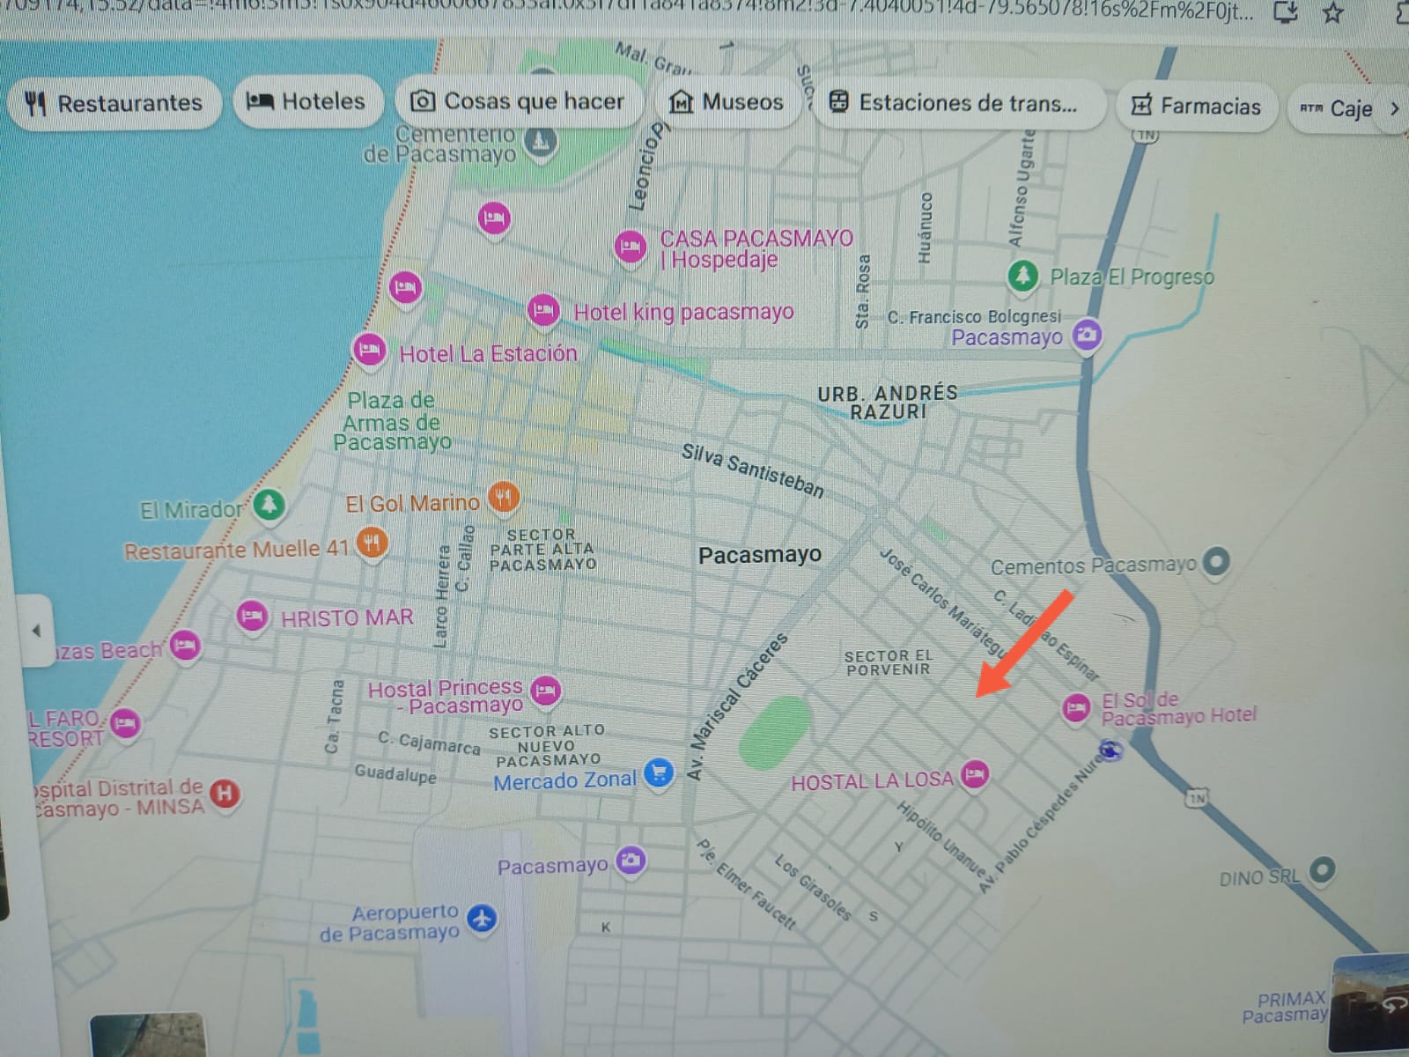Bookmark page with star icon in address bar
This screenshot has height=1057, width=1409.
[1334, 11]
